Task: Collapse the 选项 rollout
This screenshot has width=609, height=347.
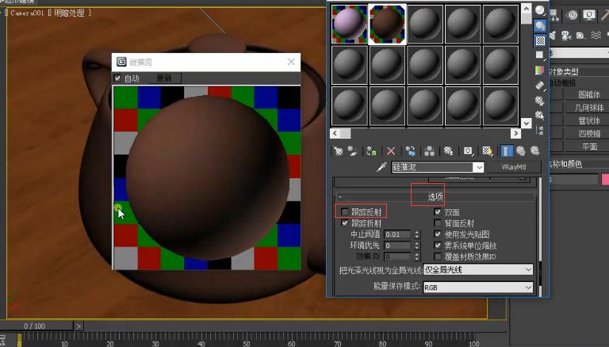Action: pyautogui.click(x=435, y=196)
